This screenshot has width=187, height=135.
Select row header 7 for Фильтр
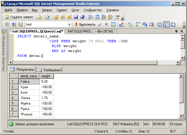point(14,114)
